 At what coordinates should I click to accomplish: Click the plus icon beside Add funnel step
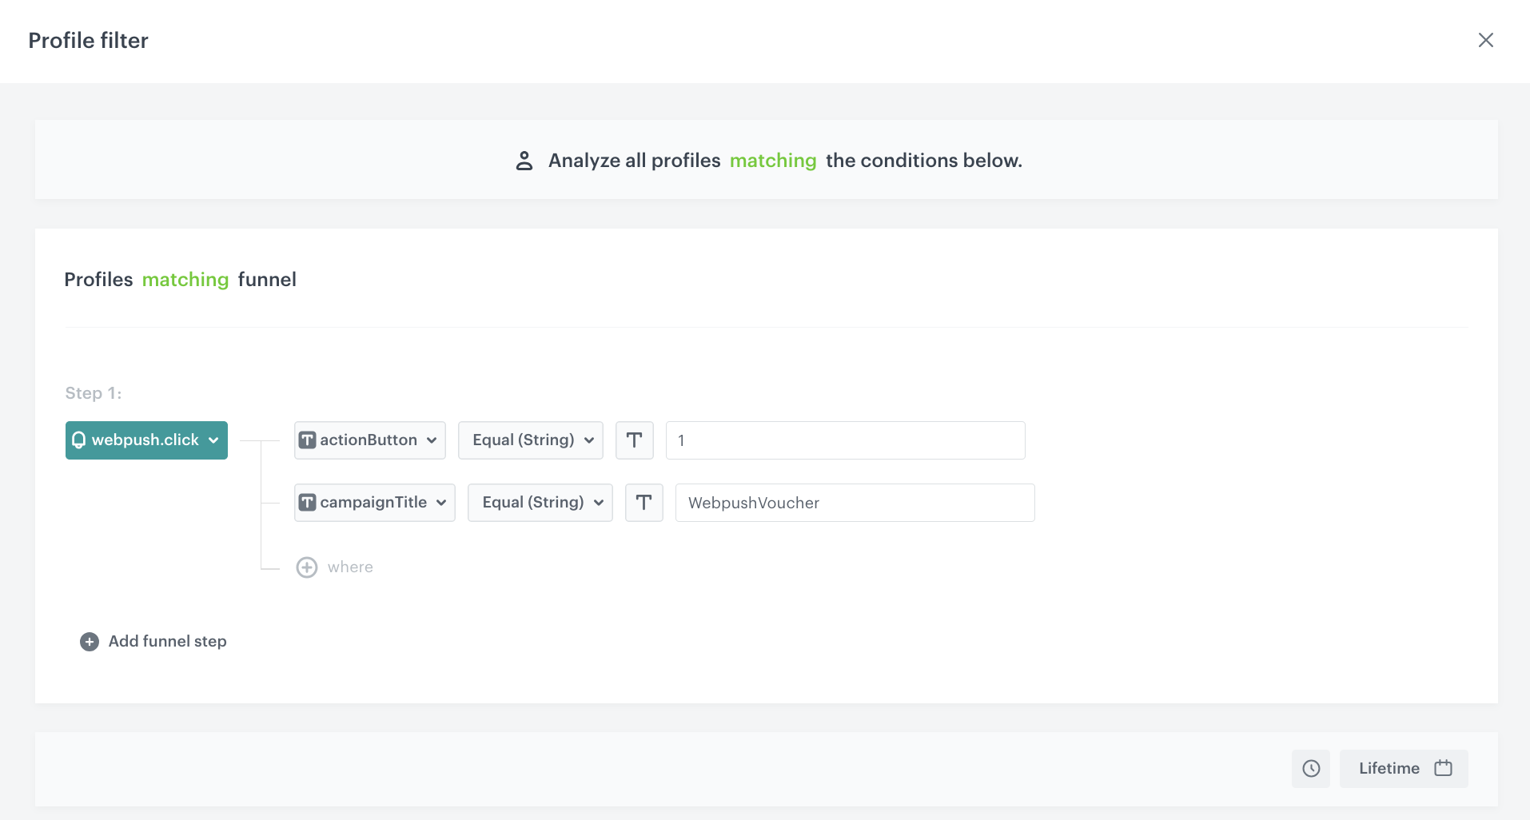88,641
